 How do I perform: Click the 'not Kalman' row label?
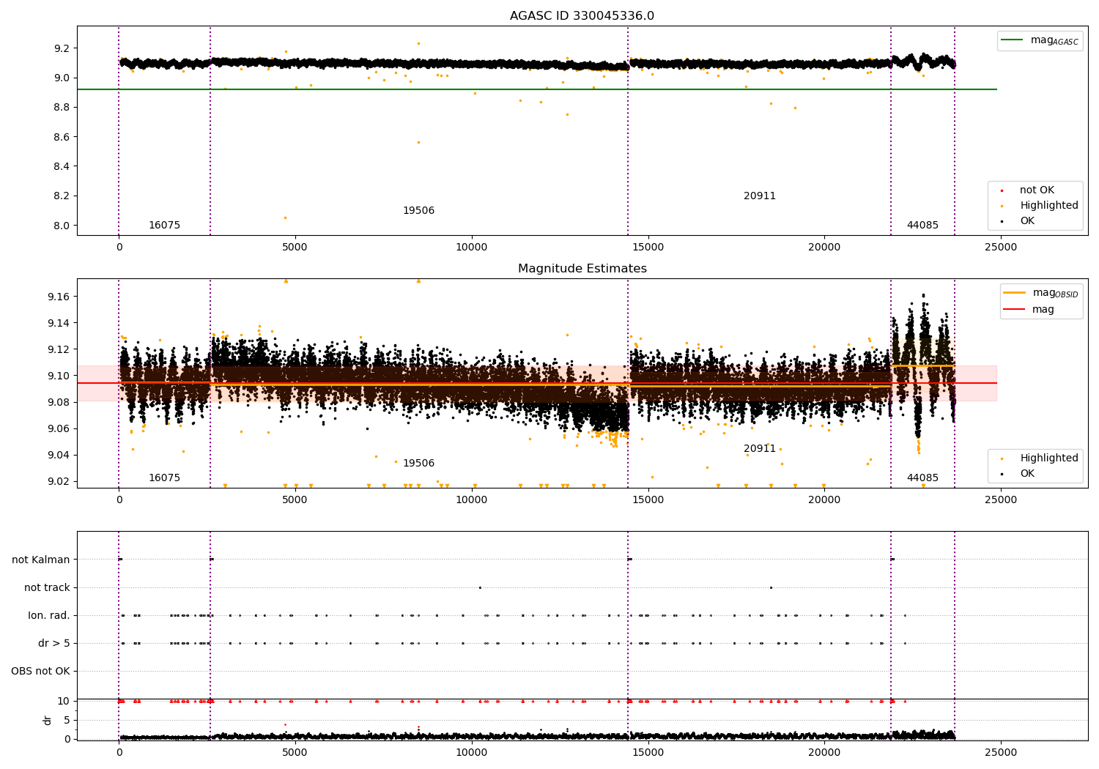click(41, 560)
